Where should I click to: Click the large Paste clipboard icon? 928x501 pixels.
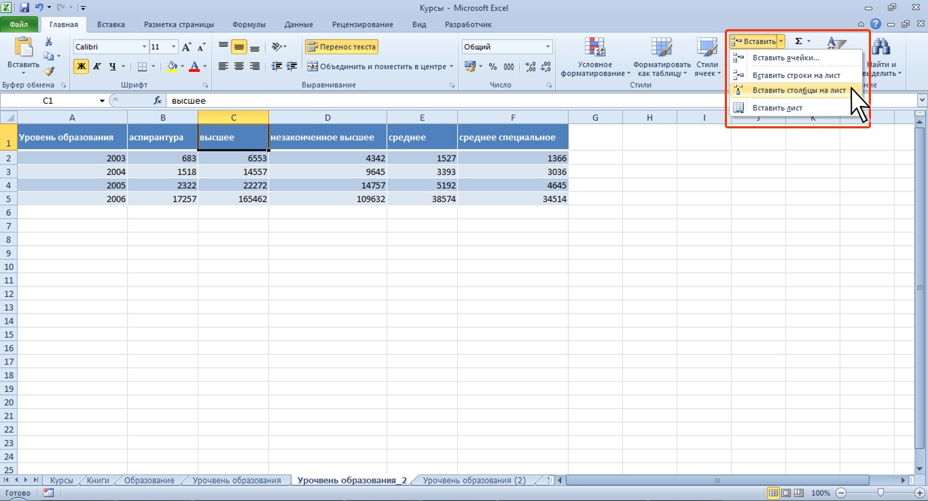(x=23, y=48)
